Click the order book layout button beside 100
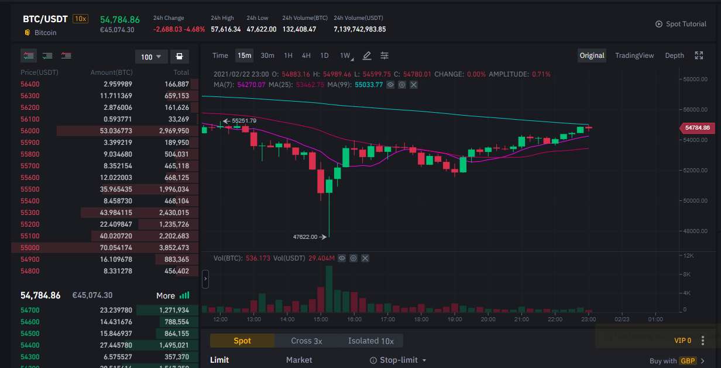 click(x=179, y=57)
